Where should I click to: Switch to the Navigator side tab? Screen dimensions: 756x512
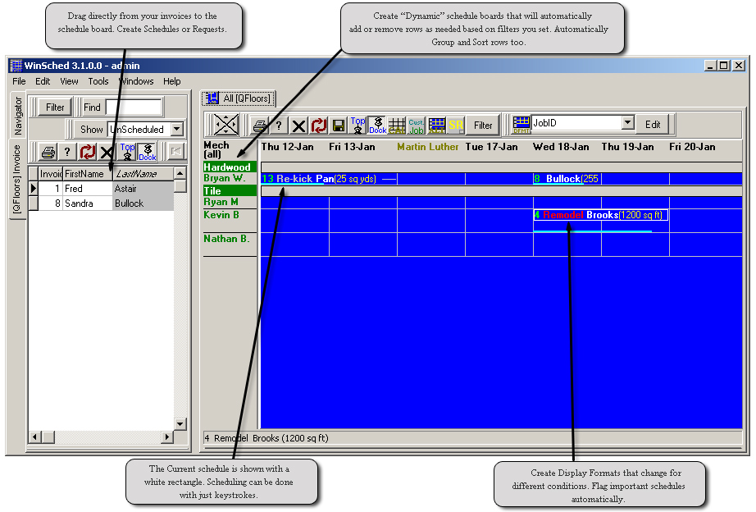[17, 115]
